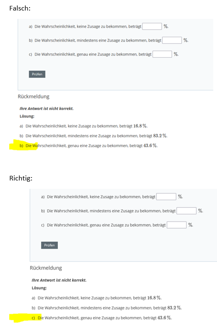Select the 'Falsch:' heading text
The width and height of the screenshot is (217, 334).
click(20, 8)
